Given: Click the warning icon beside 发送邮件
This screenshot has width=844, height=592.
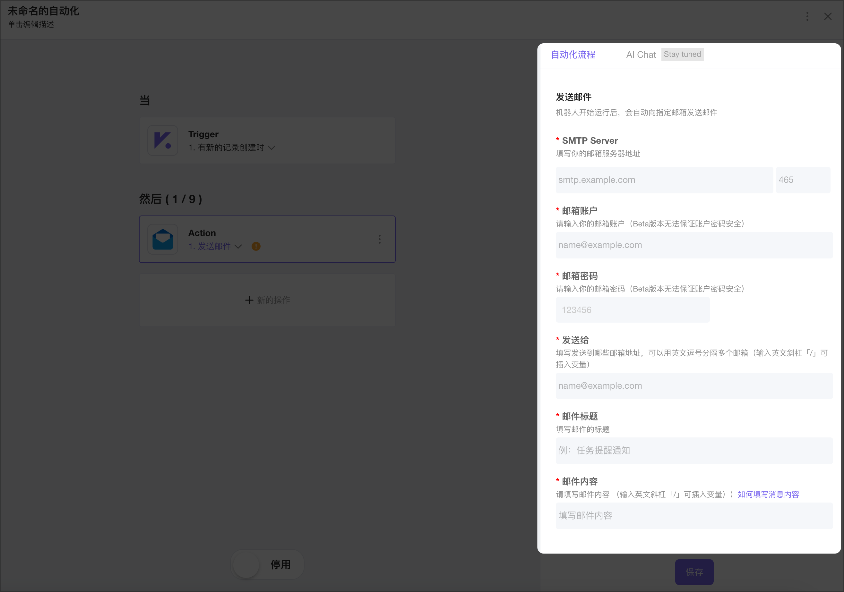Looking at the screenshot, I should tap(256, 246).
